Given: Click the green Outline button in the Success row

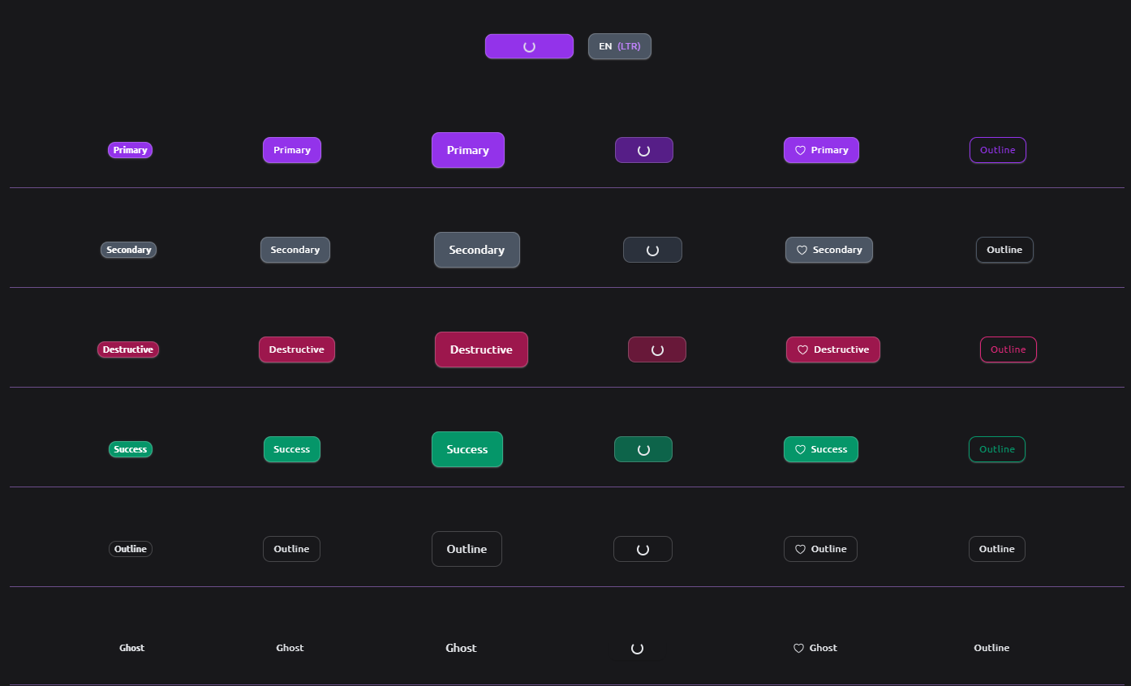Looking at the screenshot, I should point(997,449).
